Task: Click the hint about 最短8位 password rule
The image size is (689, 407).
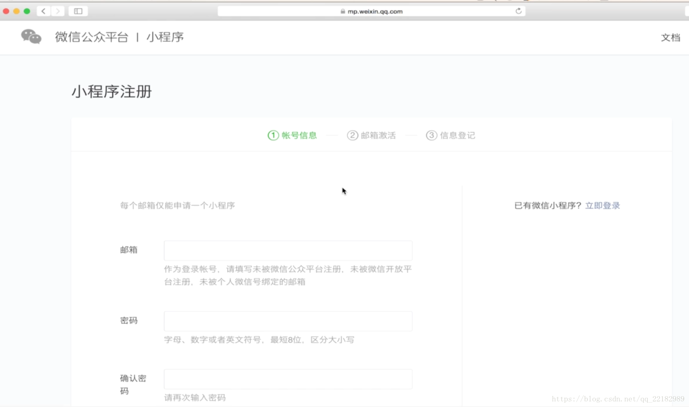Action: click(x=259, y=340)
